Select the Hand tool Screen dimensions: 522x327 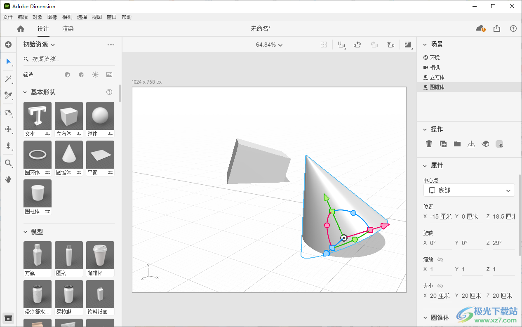[x=8, y=179]
